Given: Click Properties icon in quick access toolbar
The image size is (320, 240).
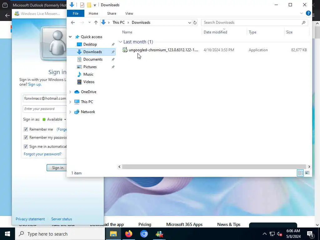Looking at the screenshot, I should (82, 5).
